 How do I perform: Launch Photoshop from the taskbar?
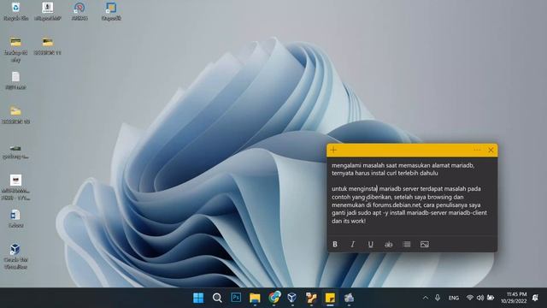236,298
